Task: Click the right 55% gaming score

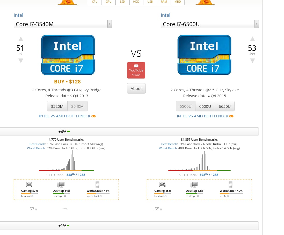Action: [x=158, y=209]
